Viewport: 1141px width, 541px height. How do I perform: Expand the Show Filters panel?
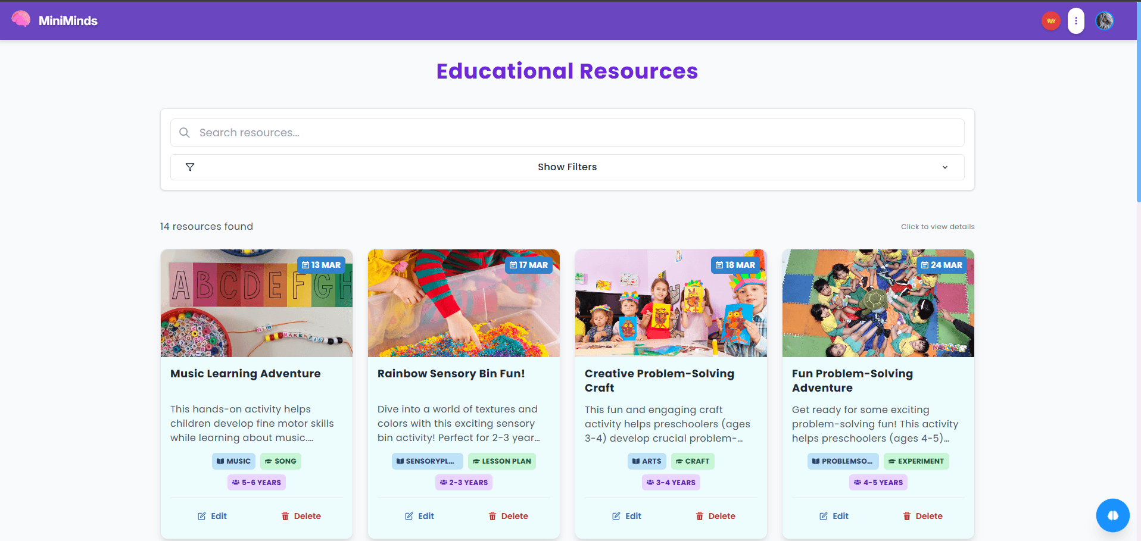click(x=566, y=167)
